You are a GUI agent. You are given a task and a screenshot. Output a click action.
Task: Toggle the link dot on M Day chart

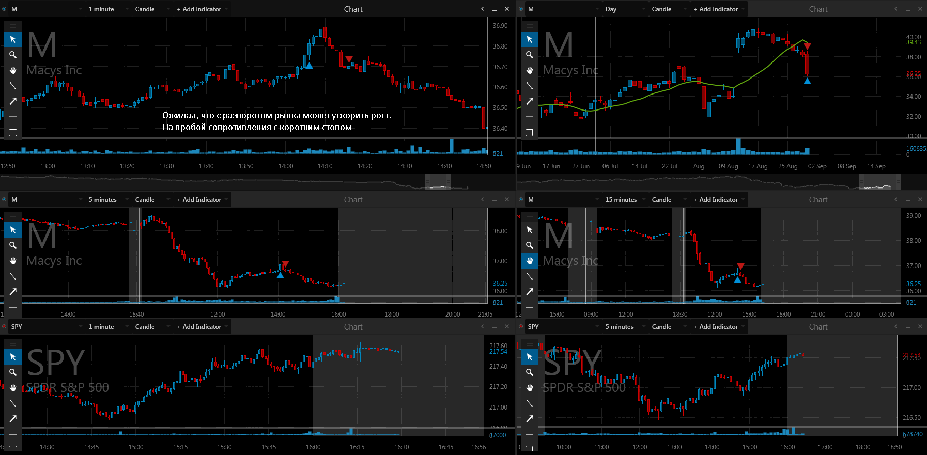tap(521, 9)
